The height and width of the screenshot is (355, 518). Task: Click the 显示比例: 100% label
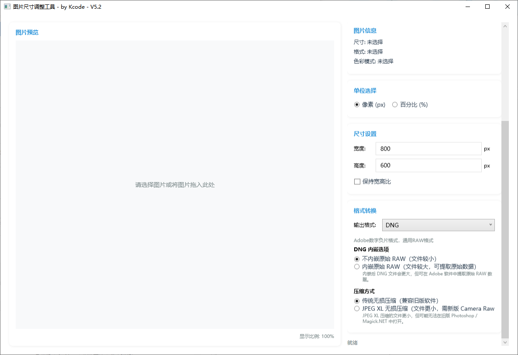[x=317, y=336]
